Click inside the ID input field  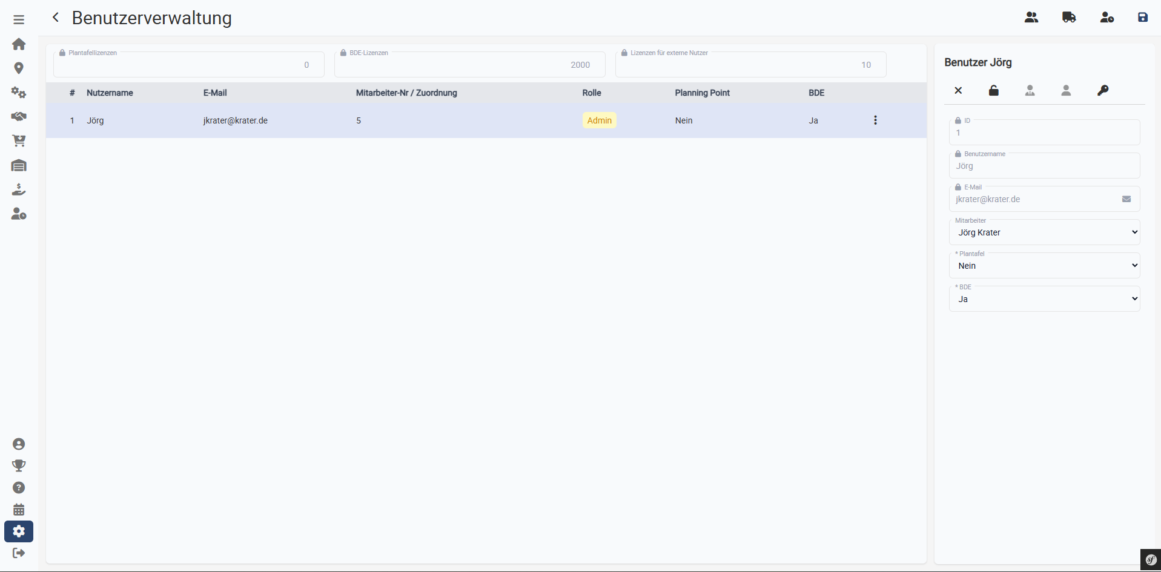click(1045, 133)
